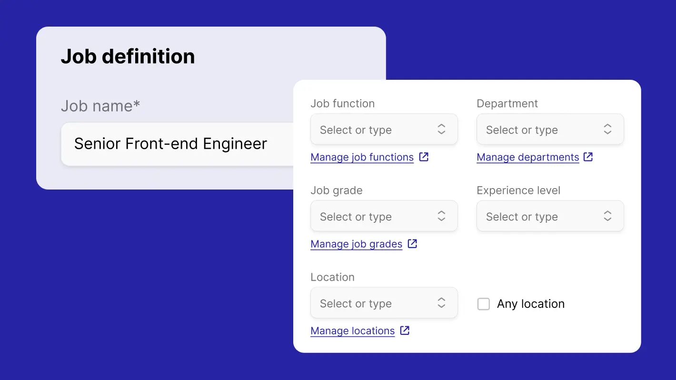Click the chevron arrows in Job grade field
The height and width of the screenshot is (380, 676).
click(x=441, y=216)
